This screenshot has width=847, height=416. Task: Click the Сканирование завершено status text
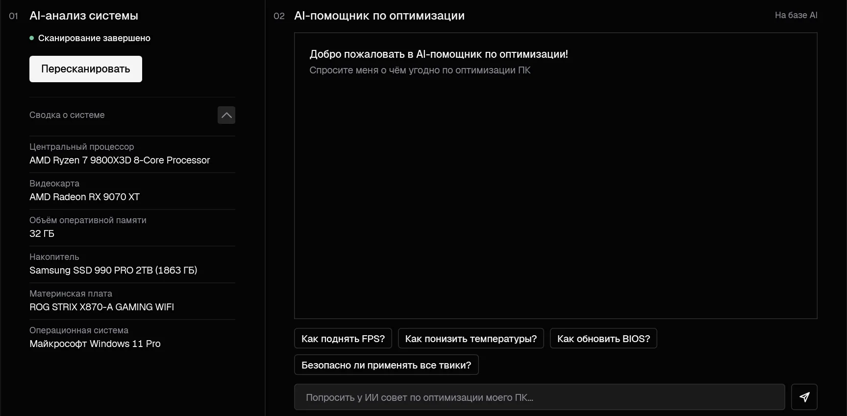[x=94, y=38]
